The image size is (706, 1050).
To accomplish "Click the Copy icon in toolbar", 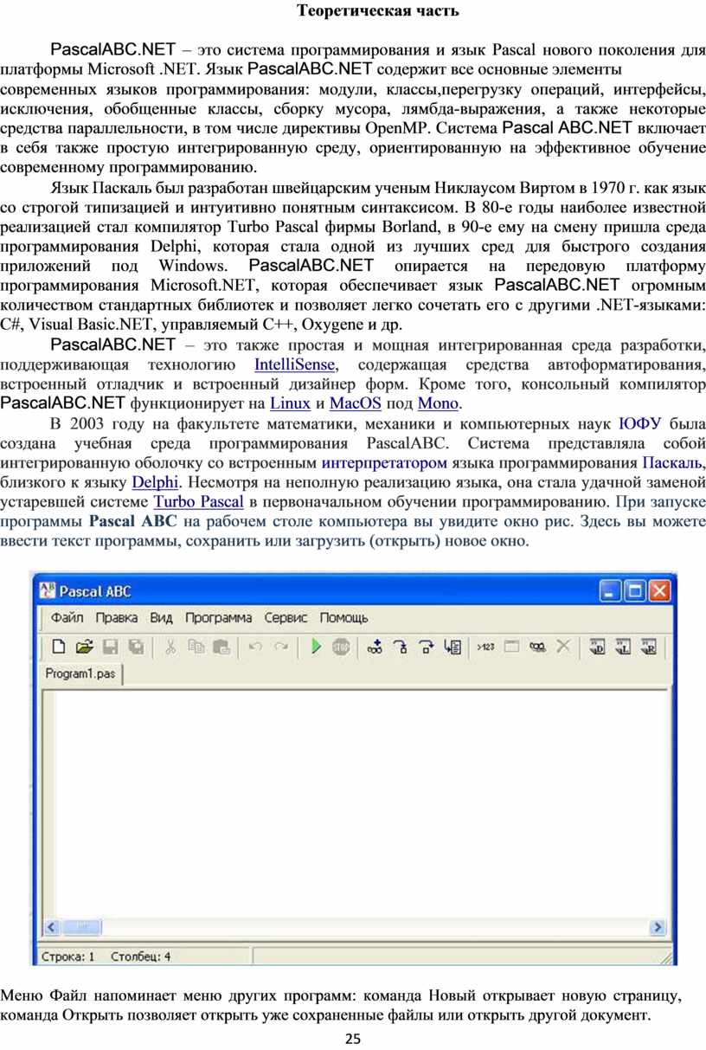I will [x=196, y=647].
